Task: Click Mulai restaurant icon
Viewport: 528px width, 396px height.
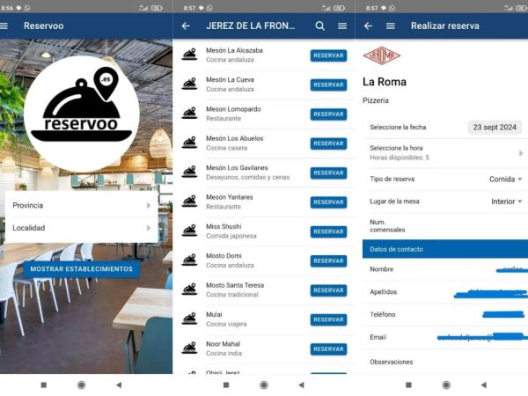Action: point(189,319)
